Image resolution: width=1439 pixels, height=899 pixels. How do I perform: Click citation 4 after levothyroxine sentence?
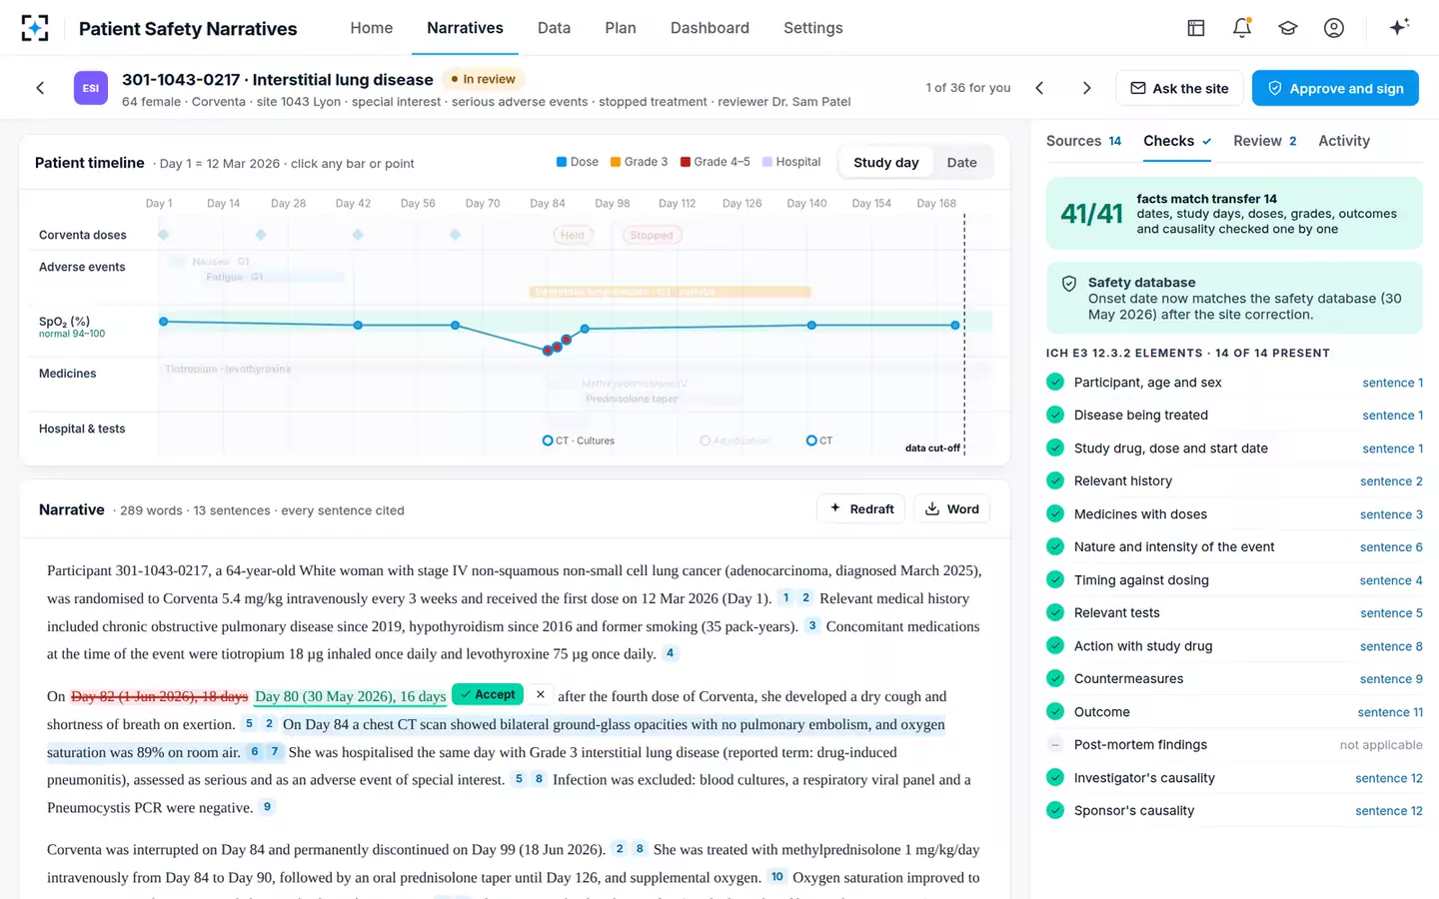671,653
